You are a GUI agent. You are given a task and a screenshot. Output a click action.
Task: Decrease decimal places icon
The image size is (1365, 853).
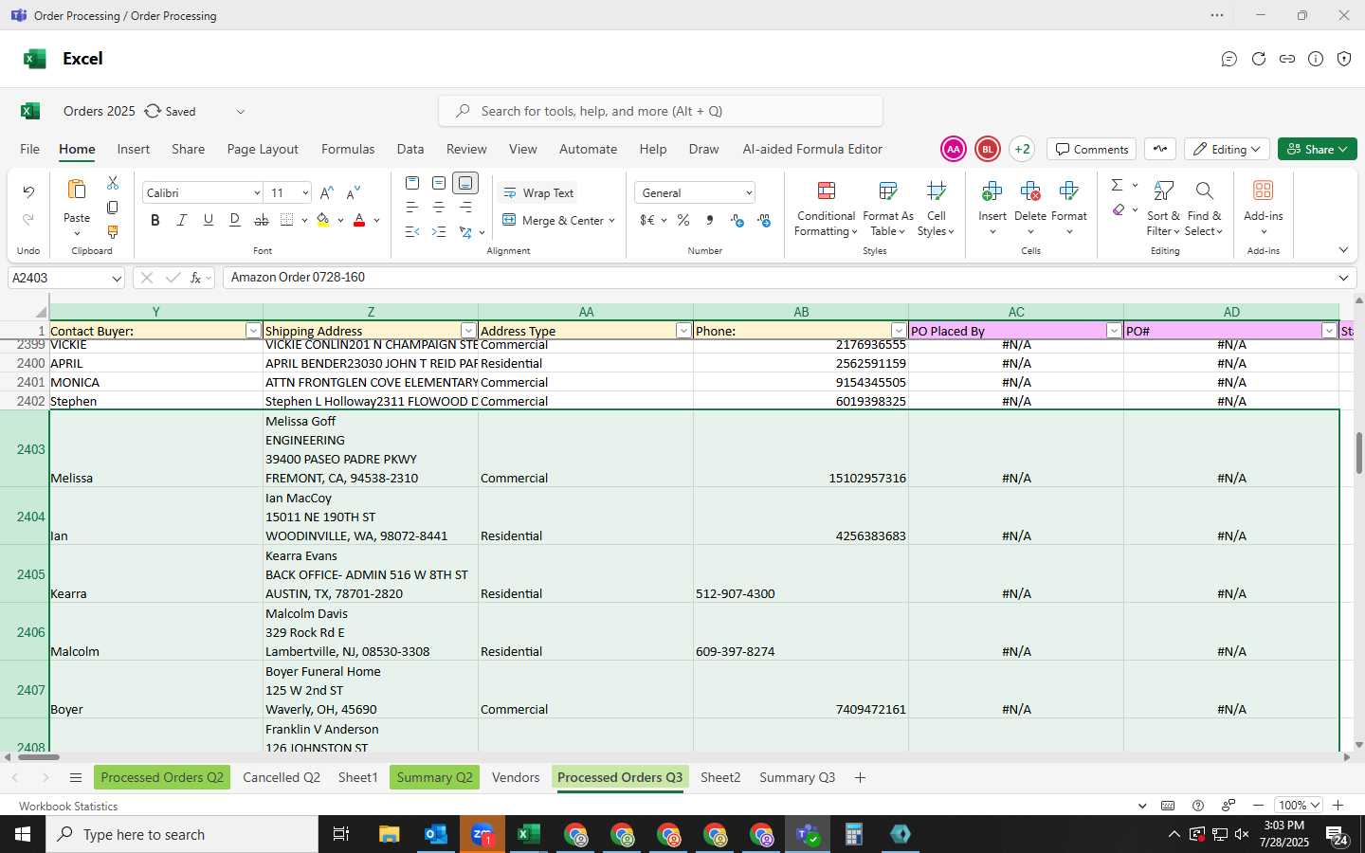click(x=765, y=220)
